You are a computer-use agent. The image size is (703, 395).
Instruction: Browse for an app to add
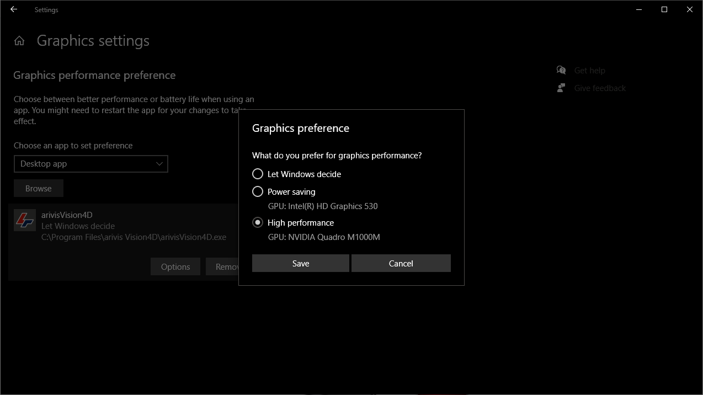[x=39, y=188]
